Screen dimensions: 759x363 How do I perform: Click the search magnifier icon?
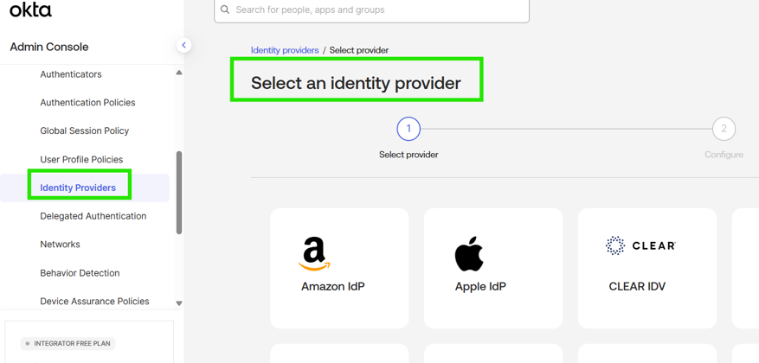[x=225, y=10]
